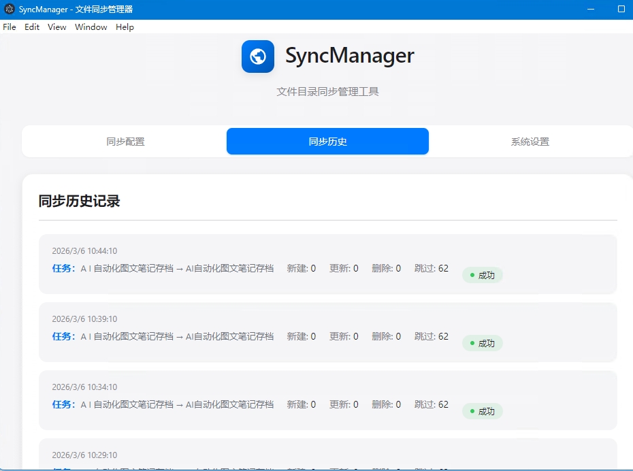Click the 同步历史记录 section heading
This screenshot has height=471, width=633.
(80, 201)
